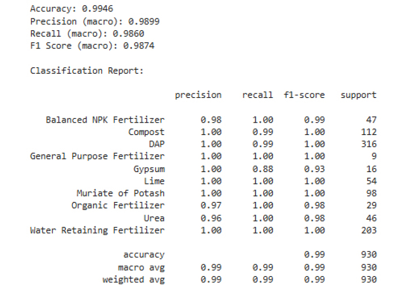Select the Balanced NPK Fertilizer row label
This screenshot has height=285, width=395.
click(x=105, y=120)
